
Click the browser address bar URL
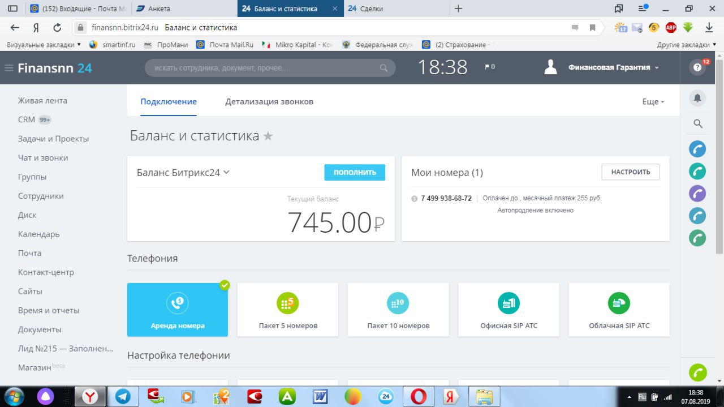click(x=125, y=28)
